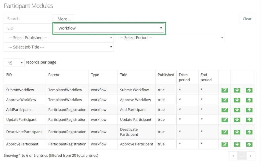Viewport: 261px width, 164px height.
Task: Sort table by Title column header
Action: [x=137, y=77]
